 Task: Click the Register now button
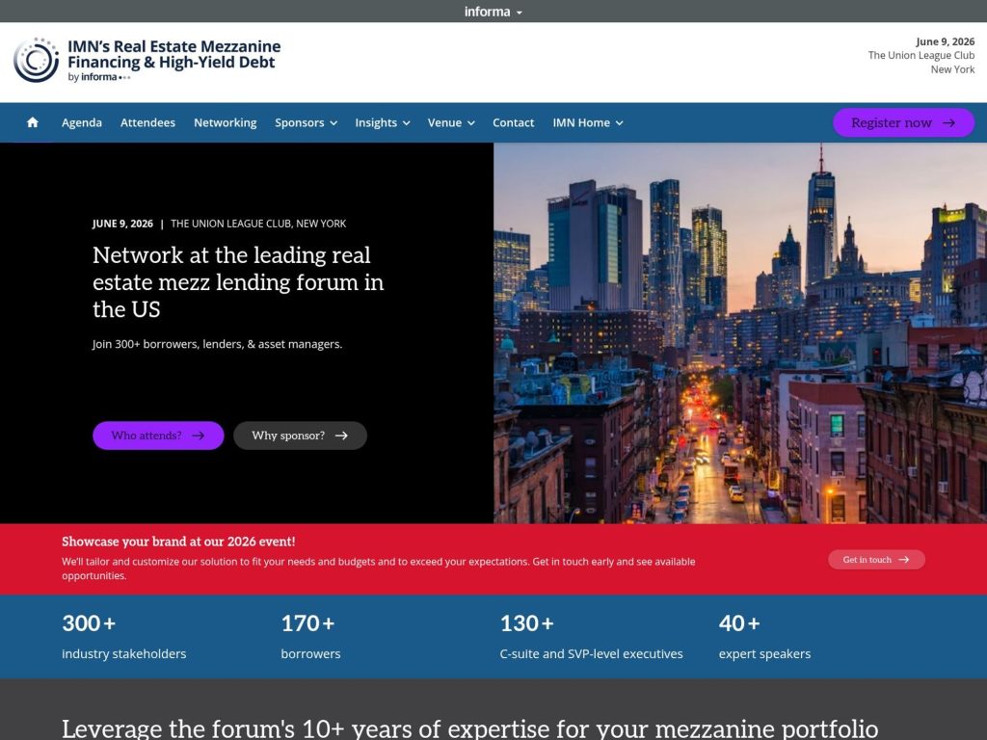903,122
